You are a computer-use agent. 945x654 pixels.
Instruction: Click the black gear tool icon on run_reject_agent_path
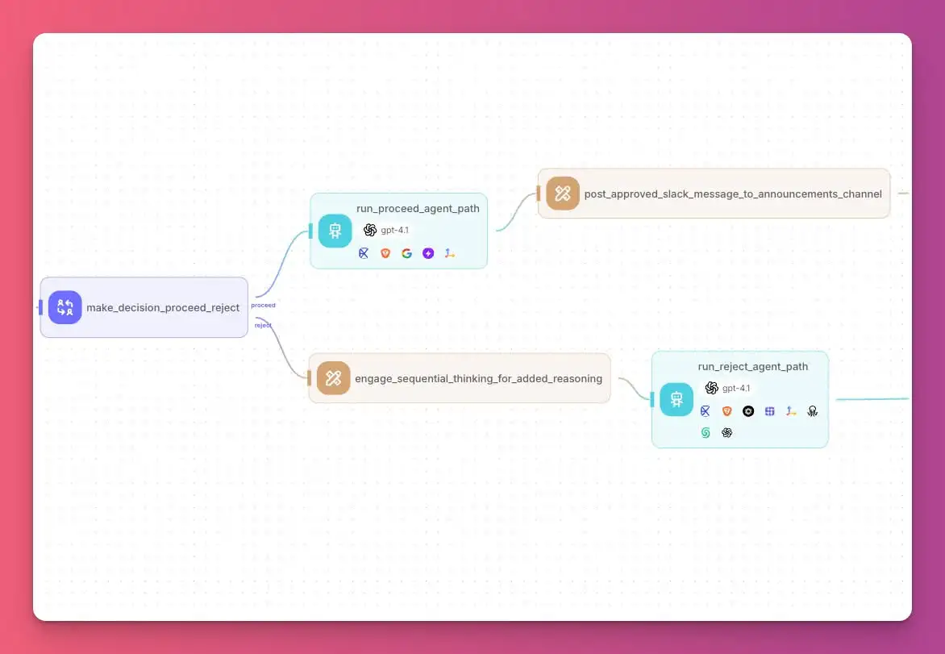(x=748, y=411)
